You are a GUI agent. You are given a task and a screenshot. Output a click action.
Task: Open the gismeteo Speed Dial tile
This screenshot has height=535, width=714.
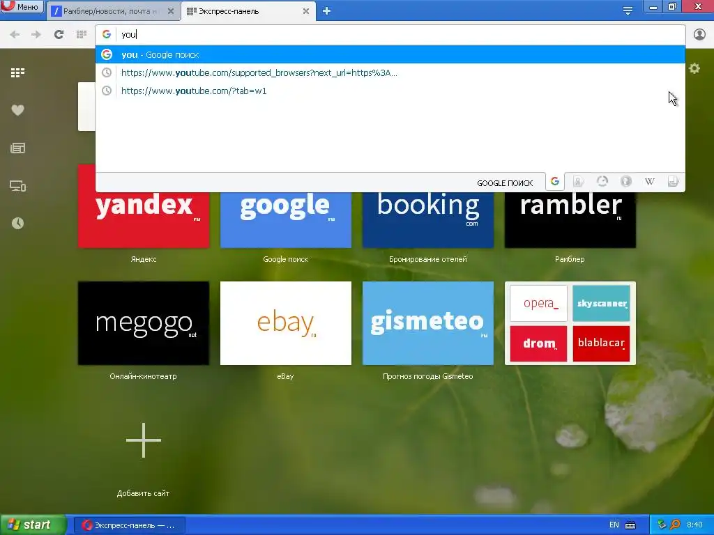(x=428, y=323)
